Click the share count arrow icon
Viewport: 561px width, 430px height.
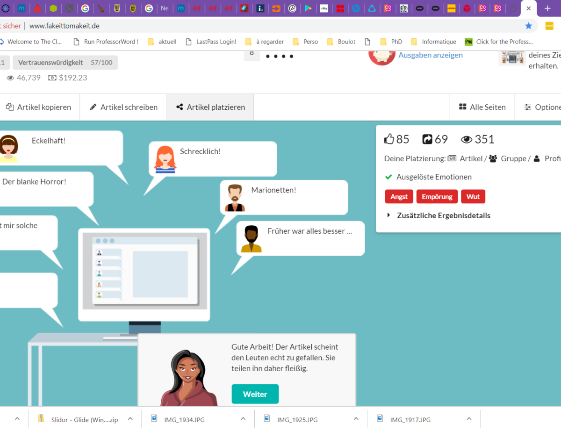click(x=427, y=139)
